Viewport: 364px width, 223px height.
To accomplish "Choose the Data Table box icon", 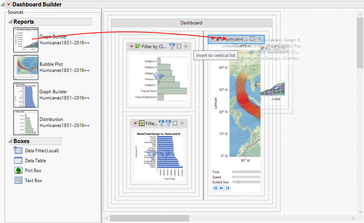I will click(x=18, y=160).
